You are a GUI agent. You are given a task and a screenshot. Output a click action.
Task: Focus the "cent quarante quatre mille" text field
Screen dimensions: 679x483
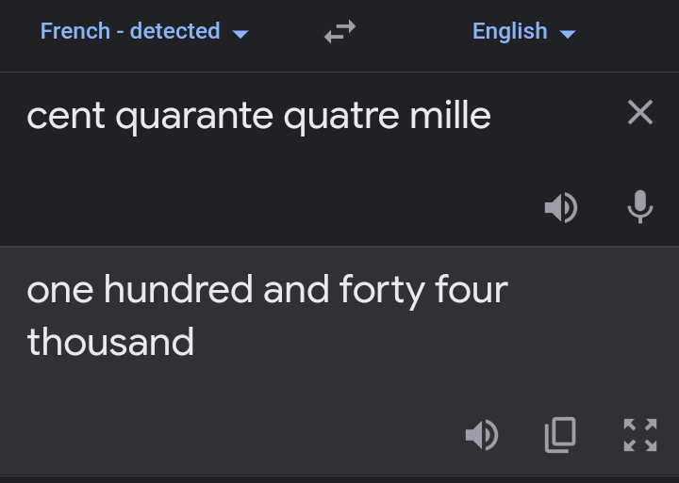click(283, 151)
